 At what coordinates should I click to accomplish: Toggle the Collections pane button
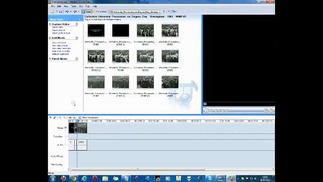click(100, 12)
